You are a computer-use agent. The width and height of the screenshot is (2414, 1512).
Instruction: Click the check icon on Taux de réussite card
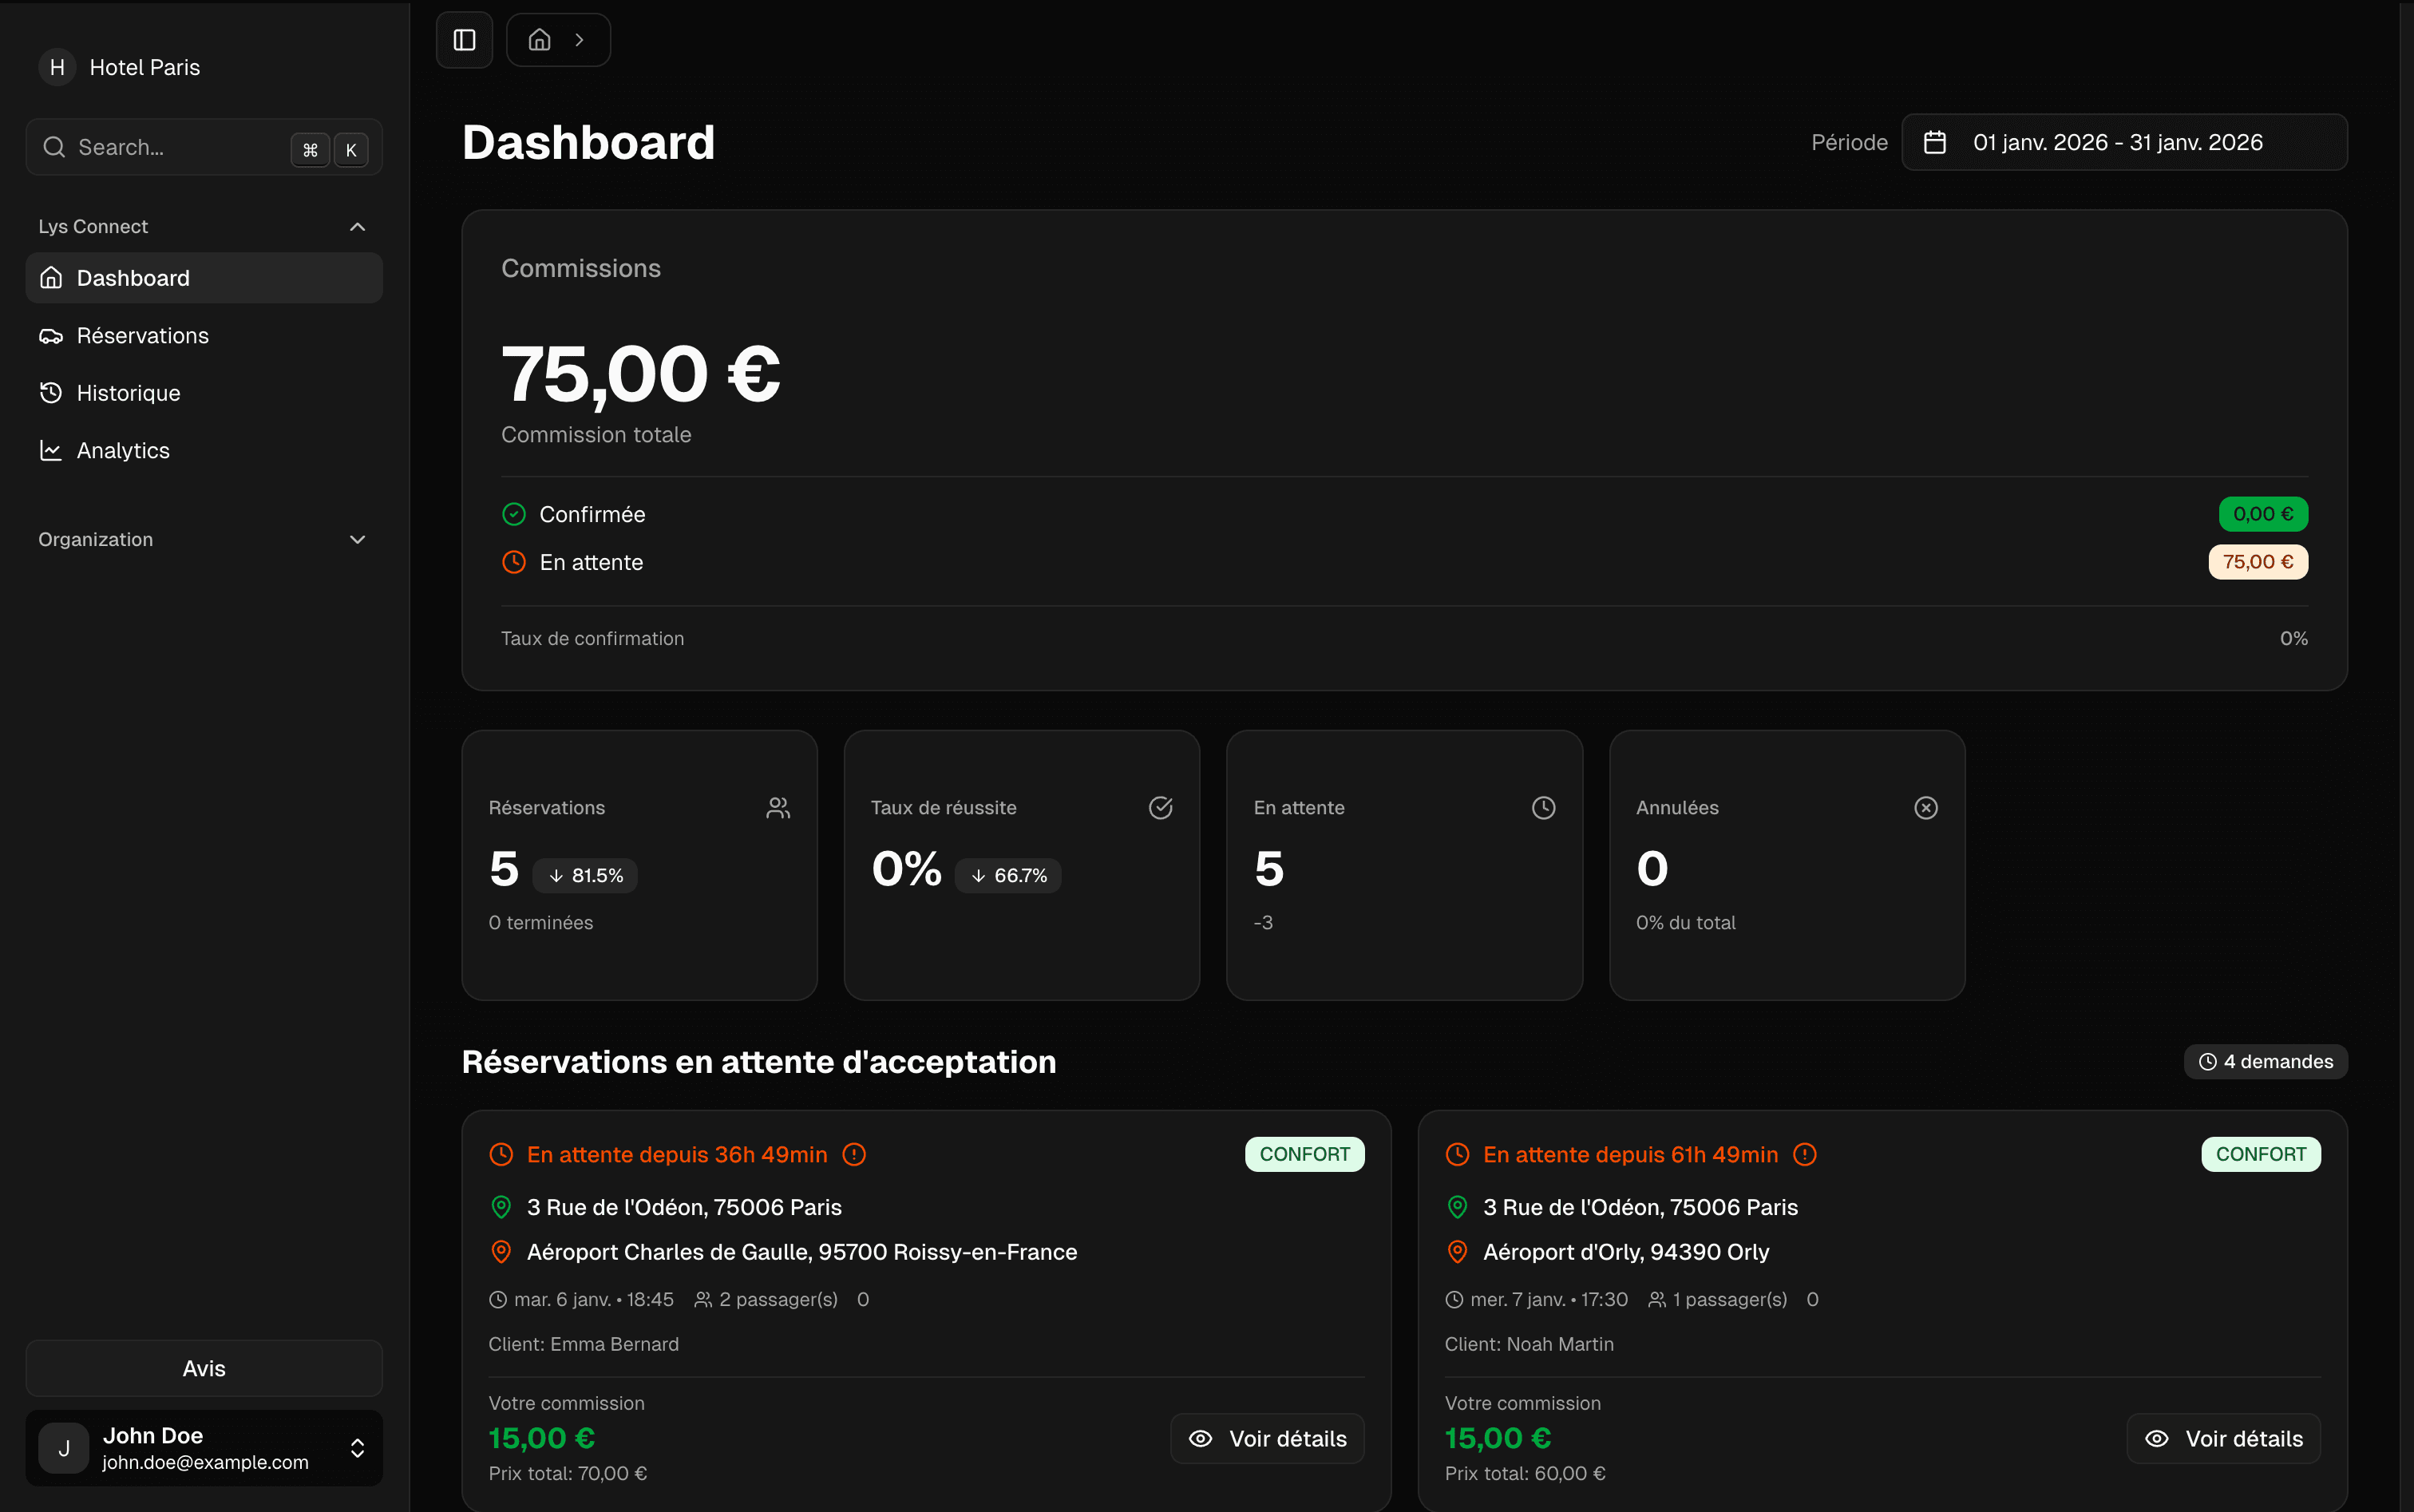pos(1161,807)
